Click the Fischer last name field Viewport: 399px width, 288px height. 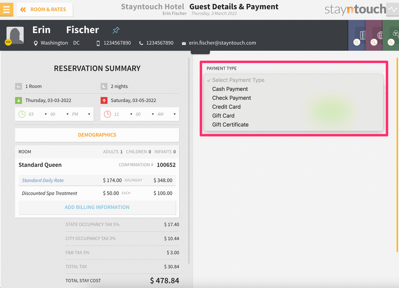point(82,30)
